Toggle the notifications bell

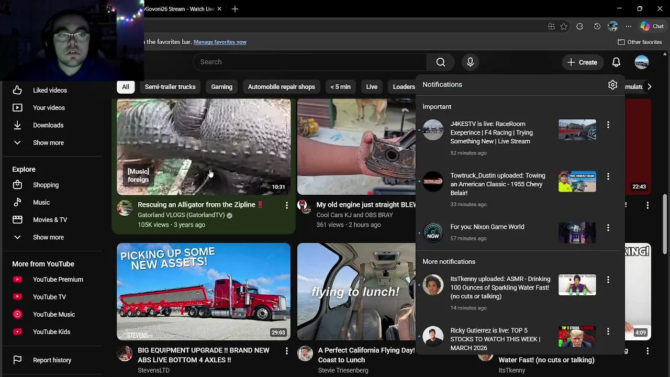pyautogui.click(x=616, y=62)
